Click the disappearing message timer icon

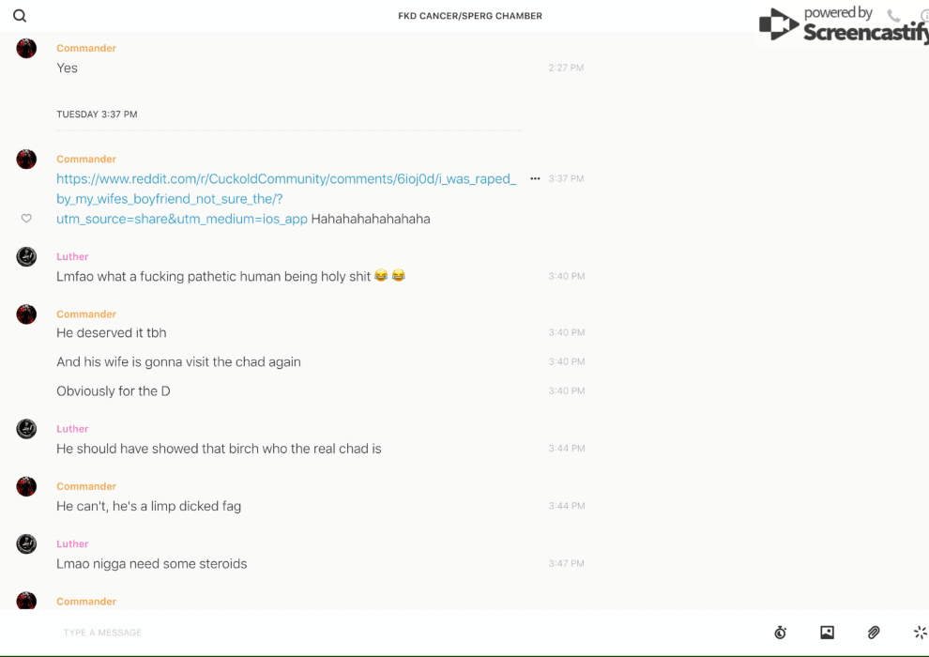[x=780, y=633]
